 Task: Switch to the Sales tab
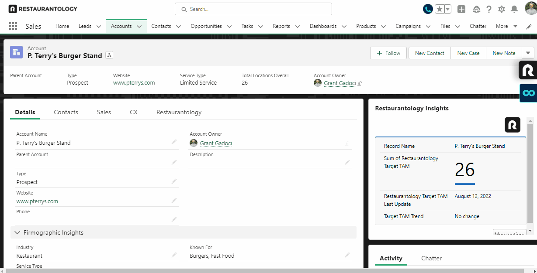104,112
